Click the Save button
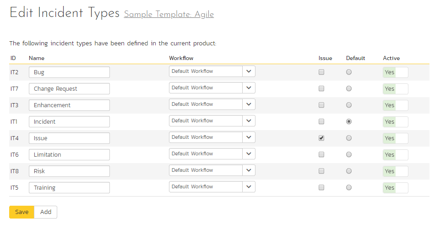 point(22,212)
